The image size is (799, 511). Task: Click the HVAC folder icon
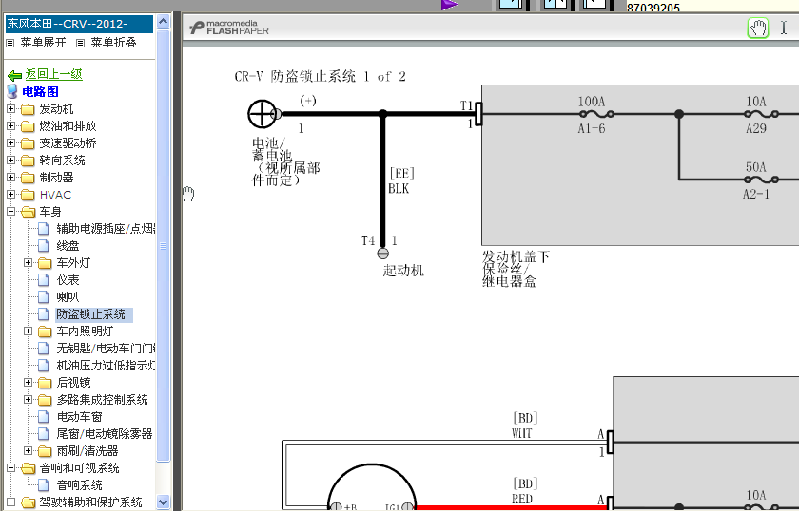point(28,195)
